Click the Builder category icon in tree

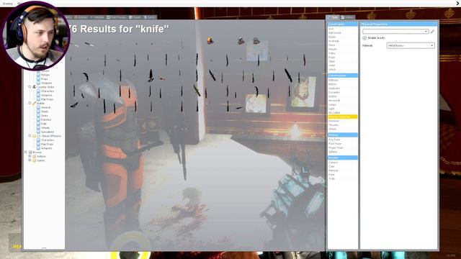coord(34,103)
